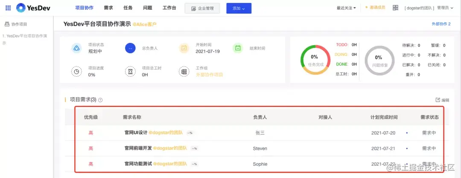Click the 计划完成时间 column header

point(384,117)
